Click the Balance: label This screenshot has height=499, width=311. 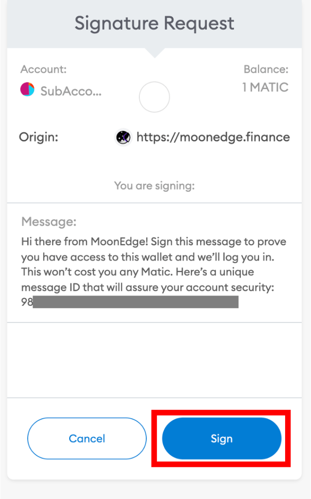coord(266,69)
